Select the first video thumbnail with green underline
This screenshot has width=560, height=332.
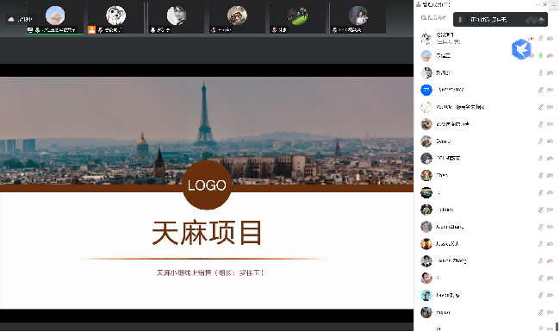click(x=55, y=18)
